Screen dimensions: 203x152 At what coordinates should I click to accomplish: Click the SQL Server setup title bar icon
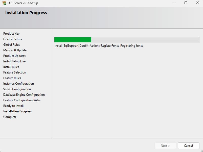(4, 3)
